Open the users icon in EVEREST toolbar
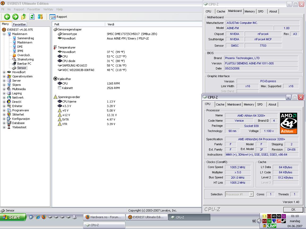Viewport: 306px width, 229px height. point(40,17)
